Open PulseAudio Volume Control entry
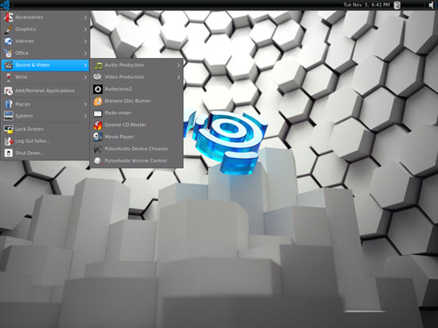 point(137,160)
